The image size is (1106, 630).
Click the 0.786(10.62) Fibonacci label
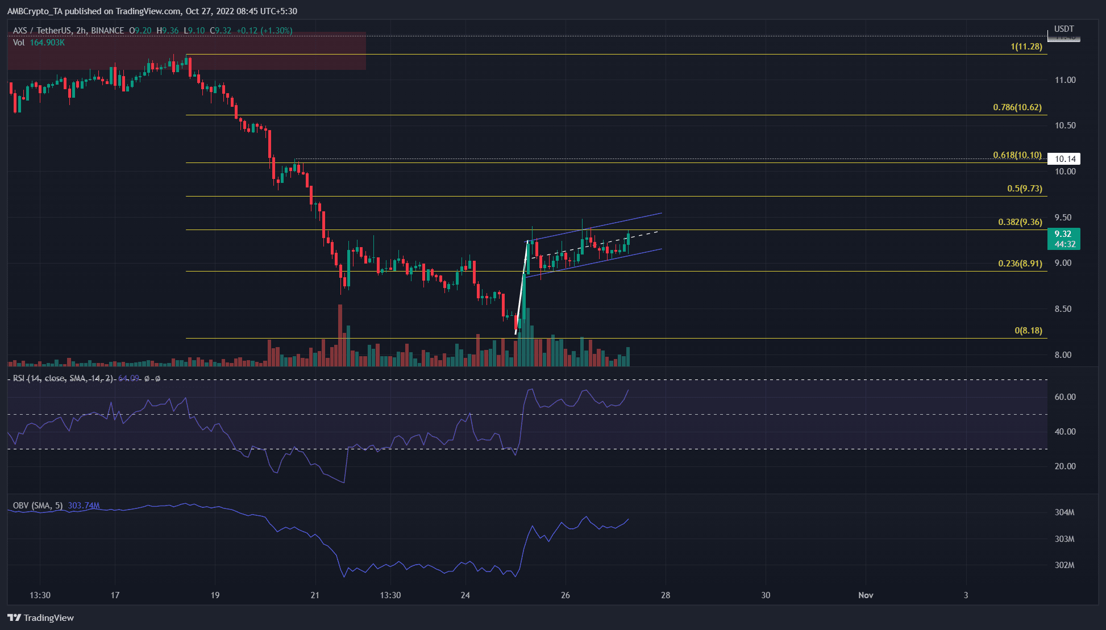1017,107
